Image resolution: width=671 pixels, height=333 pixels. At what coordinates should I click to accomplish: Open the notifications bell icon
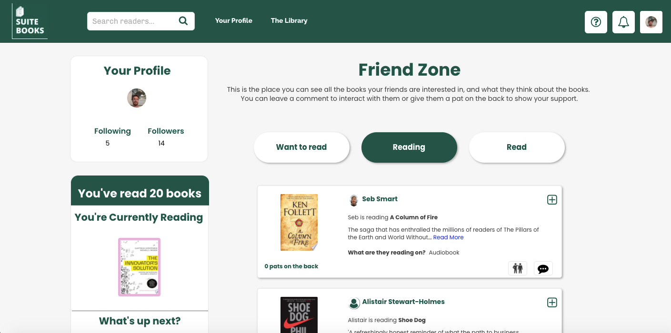[623, 22]
